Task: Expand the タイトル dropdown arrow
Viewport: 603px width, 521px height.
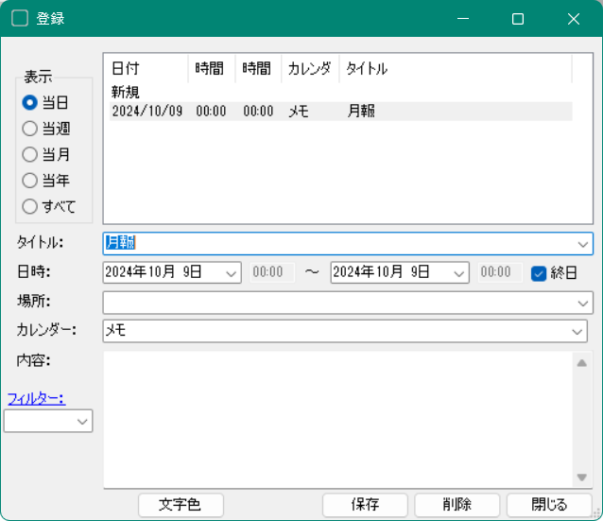Action: [583, 244]
